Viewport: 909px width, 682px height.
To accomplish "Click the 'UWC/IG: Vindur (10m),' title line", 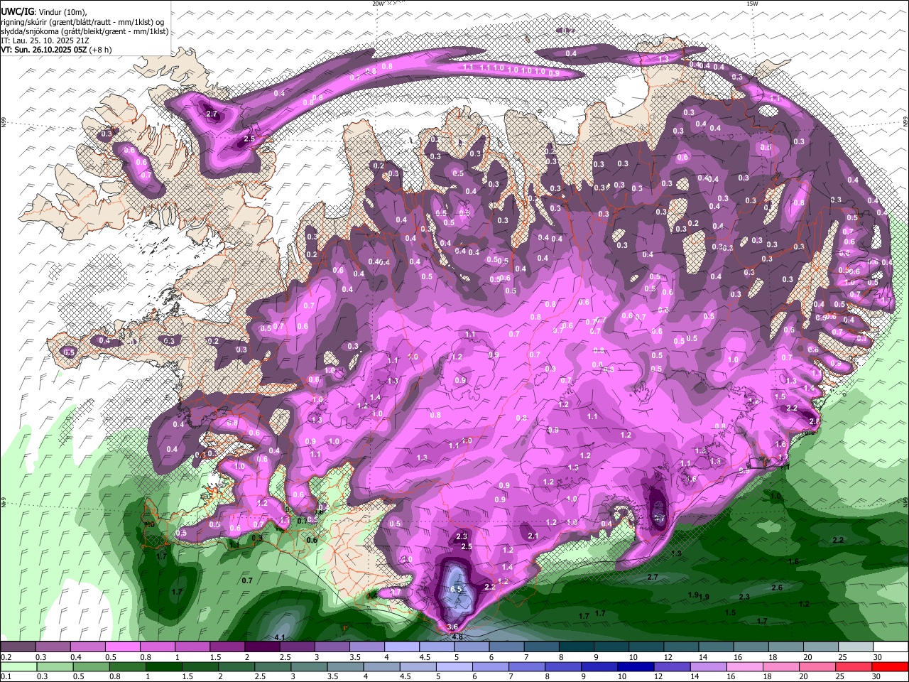I will 43,12.
